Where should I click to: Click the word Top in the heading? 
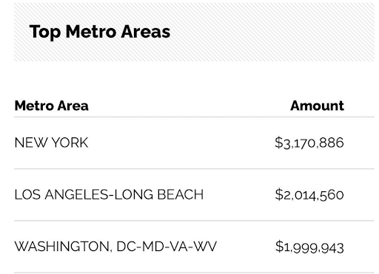point(45,32)
